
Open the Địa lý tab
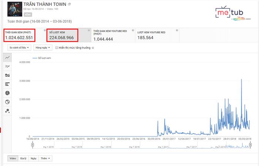pyautogui.click(x=23, y=158)
